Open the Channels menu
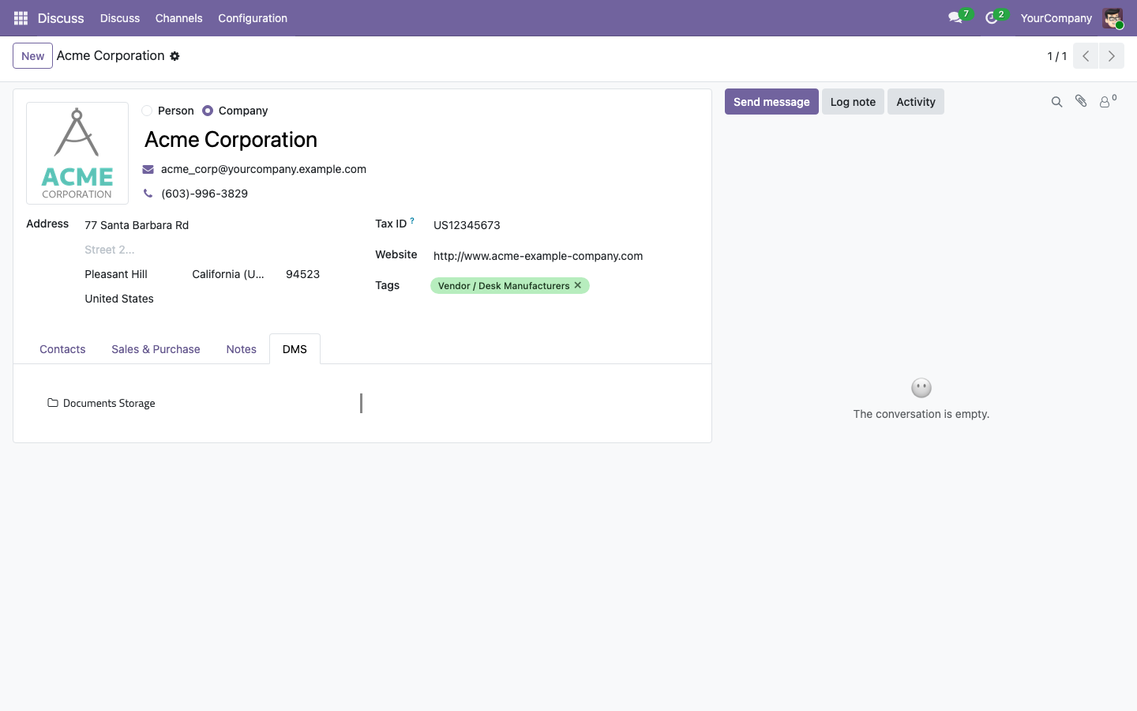Image resolution: width=1137 pixels, height=711 pixels. click(x=178, y=18)
